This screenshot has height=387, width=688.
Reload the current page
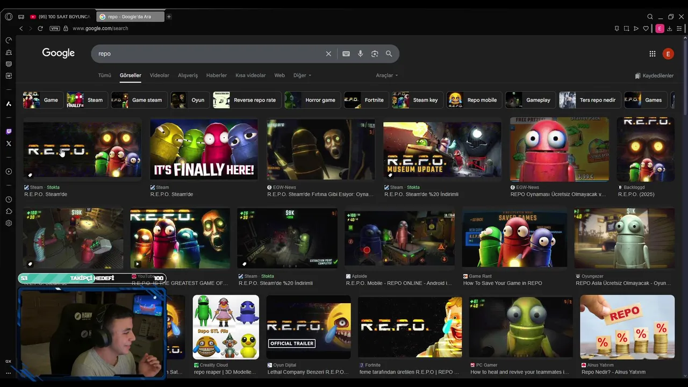[40, 28]
